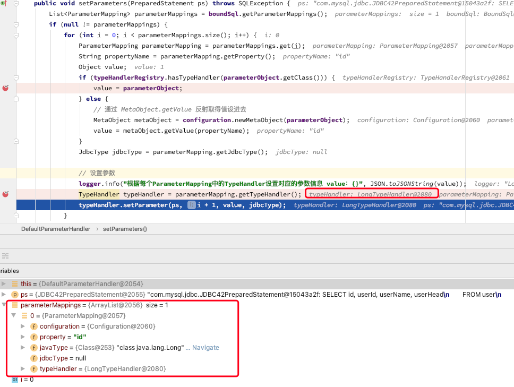Select DefaultParameterHandler in the breadcrumb bar
The width and height of the screenshot is (514, 387).
point(55,229)
